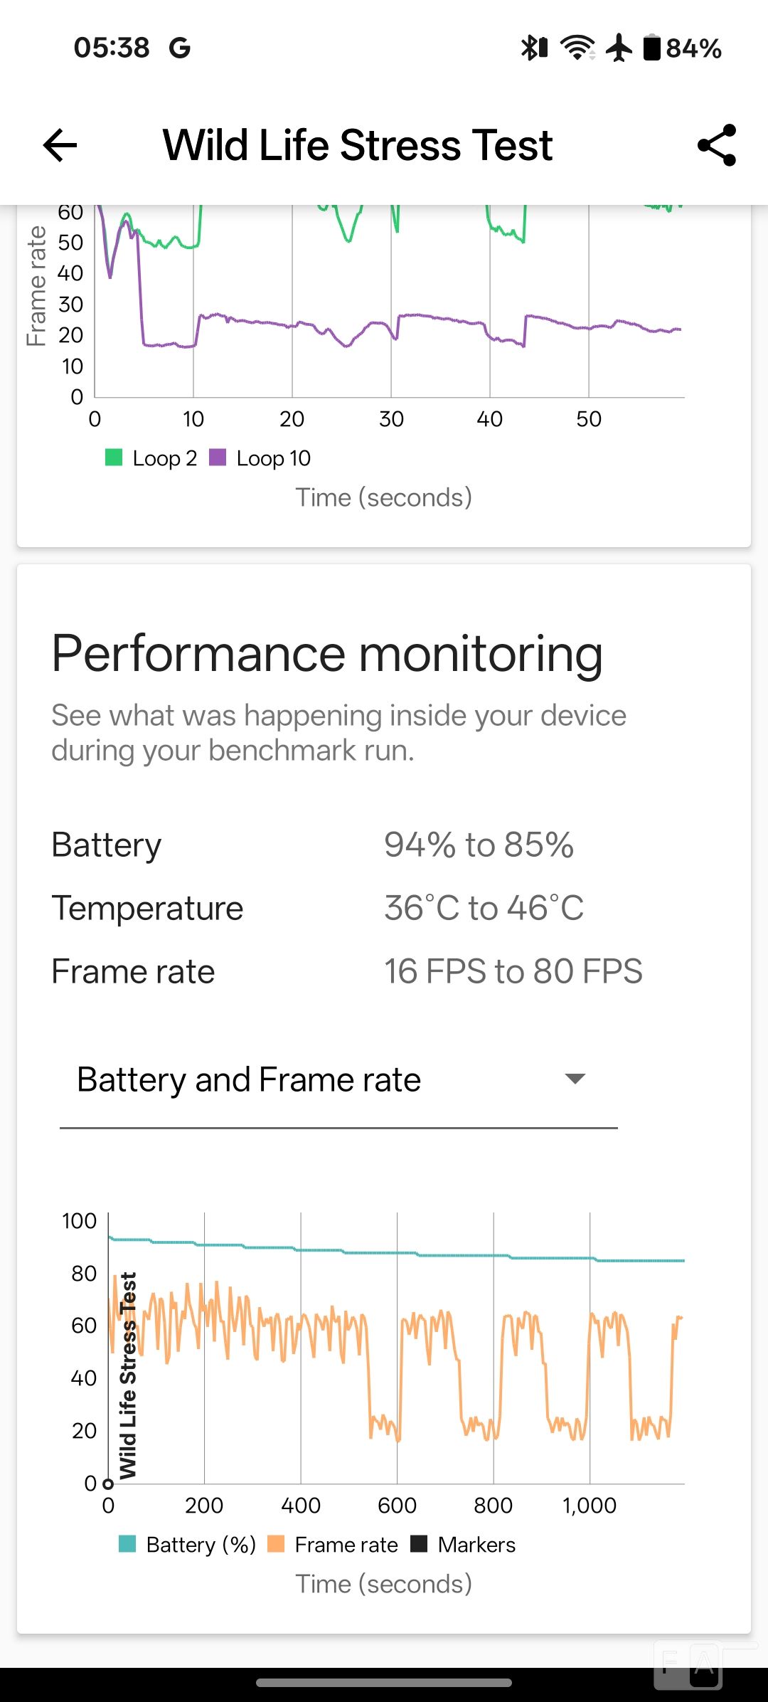This screenshot has width=768, height=1702.
Task: Tap the battery status icon
Action: pyautogui.click(x=651, y=48)
